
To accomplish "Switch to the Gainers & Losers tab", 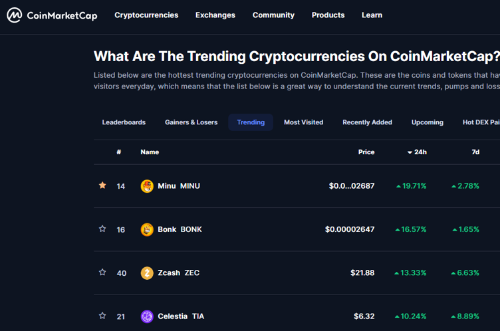I will 191,122.
